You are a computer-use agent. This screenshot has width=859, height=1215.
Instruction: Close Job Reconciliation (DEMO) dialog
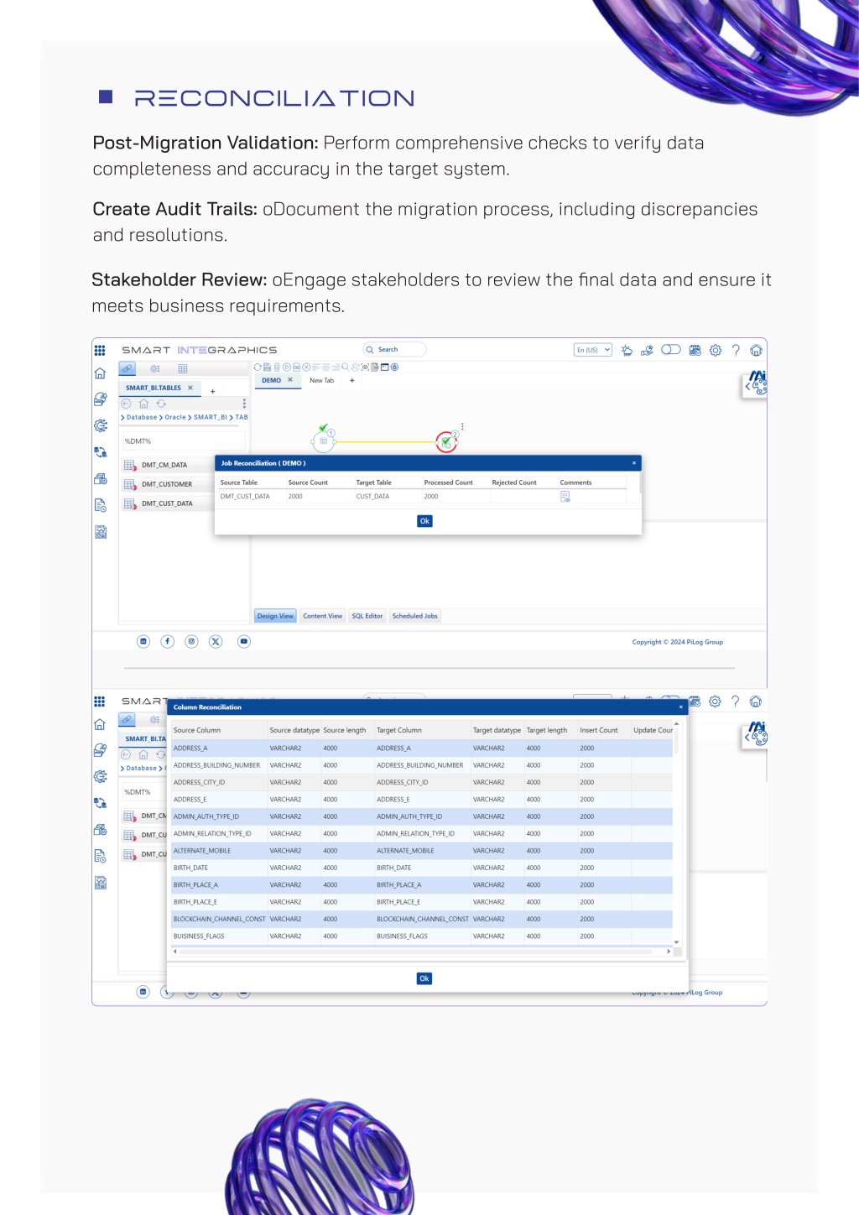point(634,463)
